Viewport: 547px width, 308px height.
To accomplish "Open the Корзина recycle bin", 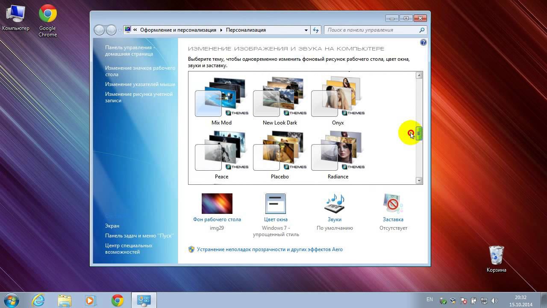I will pyautogui.click(x=496, y=259).
